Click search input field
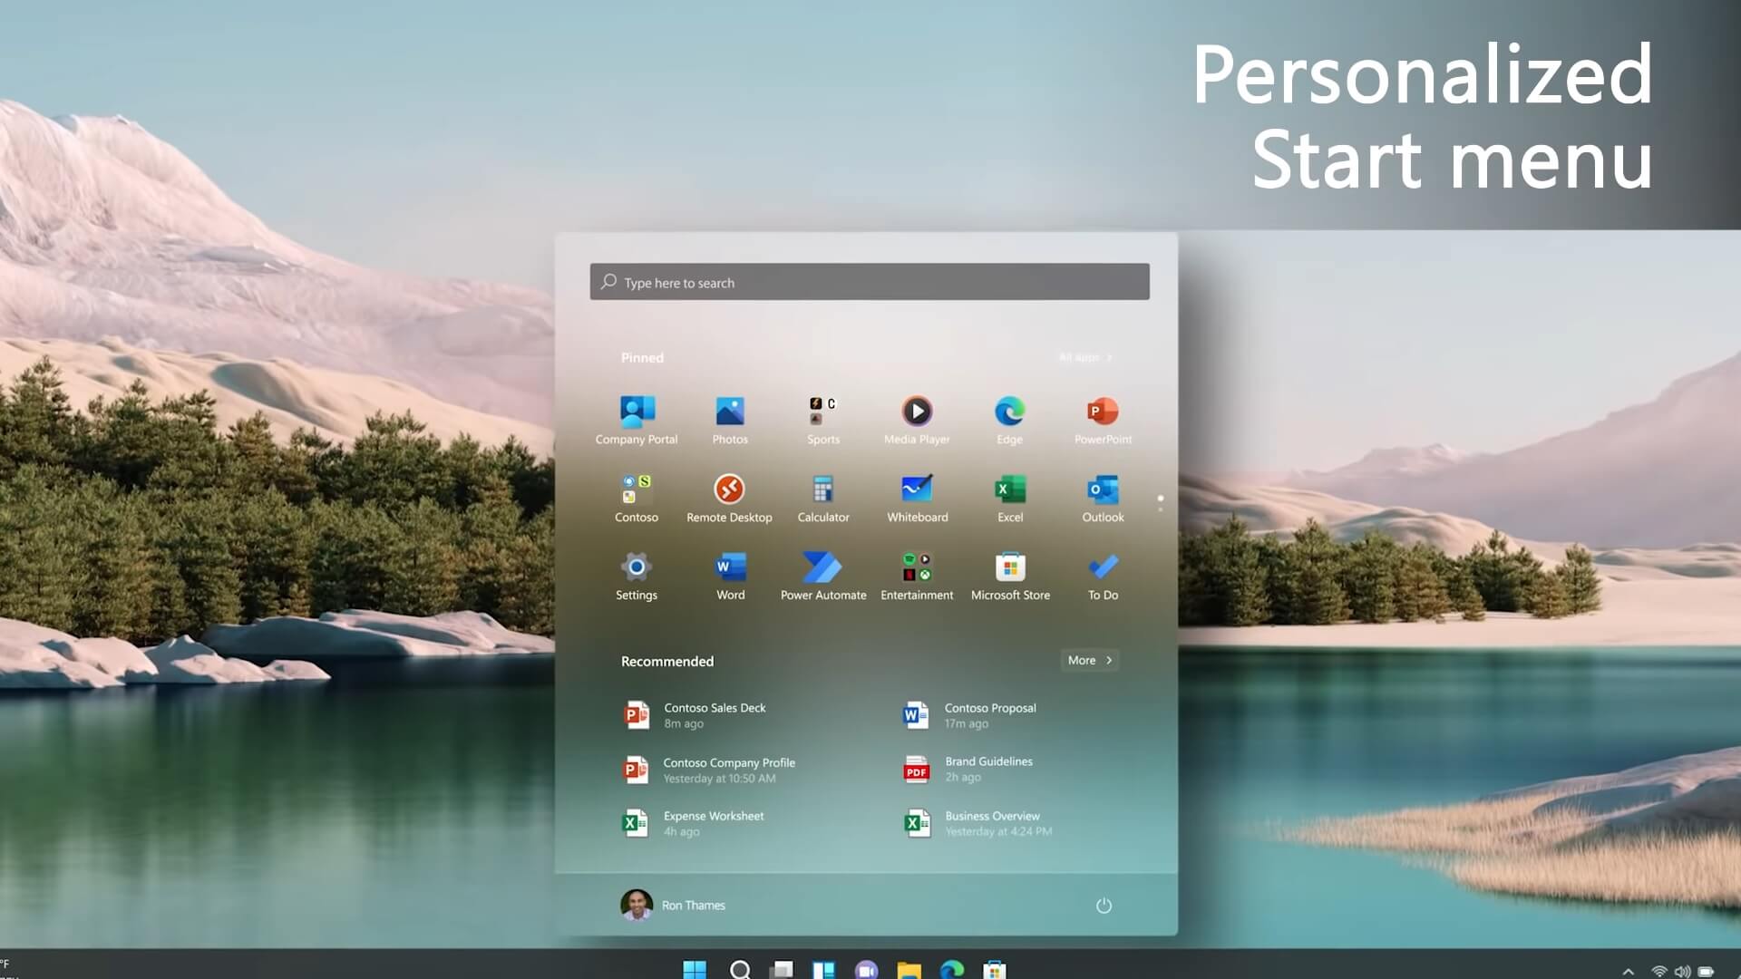 [x=870, y=281]
